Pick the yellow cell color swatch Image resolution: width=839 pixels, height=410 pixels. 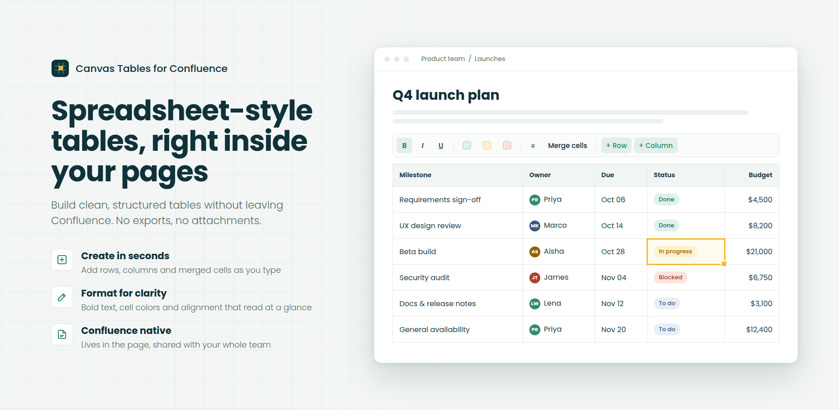(487, 145)
